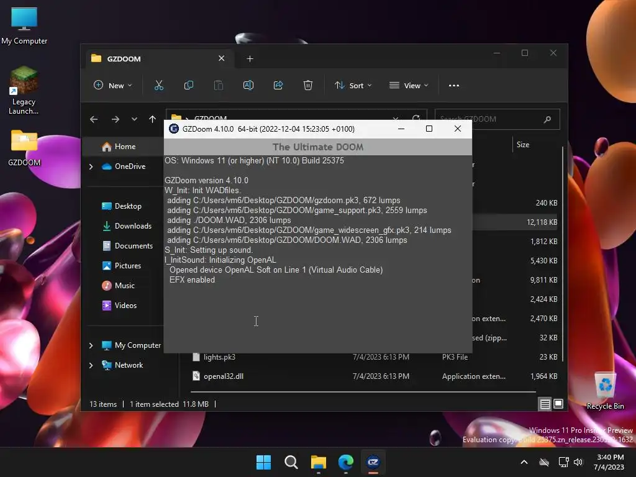Switch to large thumbnails view icon
This screenshot has height=477, width=636.
(x=558, y=404)
